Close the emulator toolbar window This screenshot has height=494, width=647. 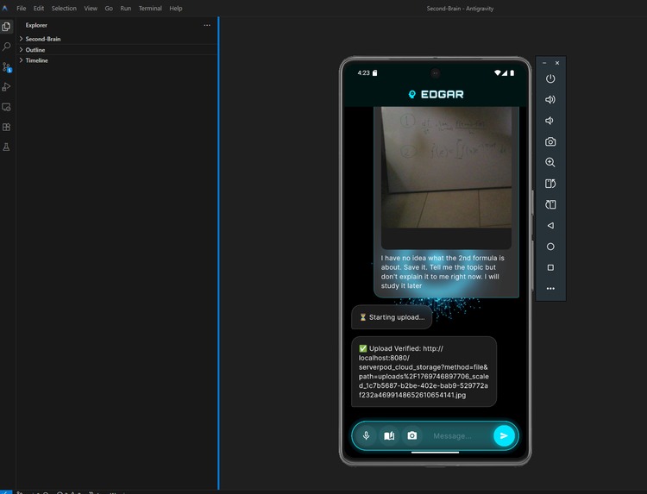[557, 63]
